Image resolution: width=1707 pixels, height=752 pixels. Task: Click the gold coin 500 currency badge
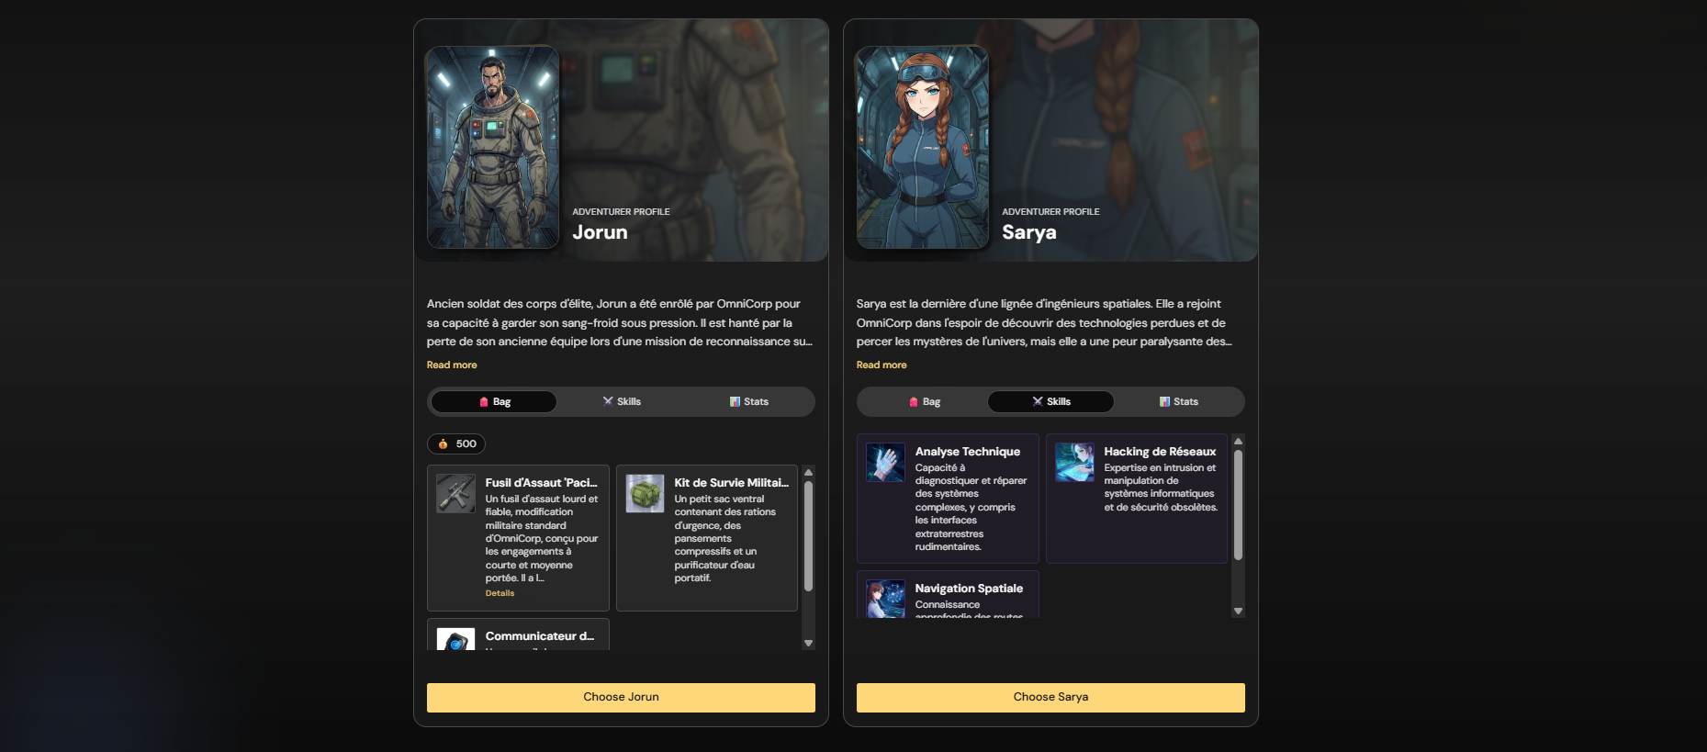pos(456,443)
